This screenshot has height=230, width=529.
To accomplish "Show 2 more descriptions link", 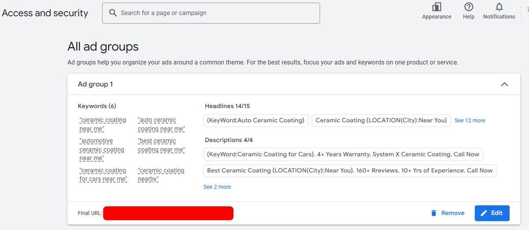I will pos(217,187).
